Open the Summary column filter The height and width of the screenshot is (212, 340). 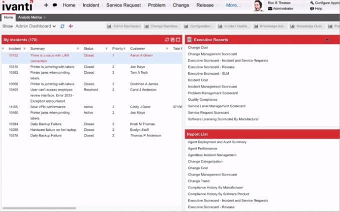coord(78,49)
